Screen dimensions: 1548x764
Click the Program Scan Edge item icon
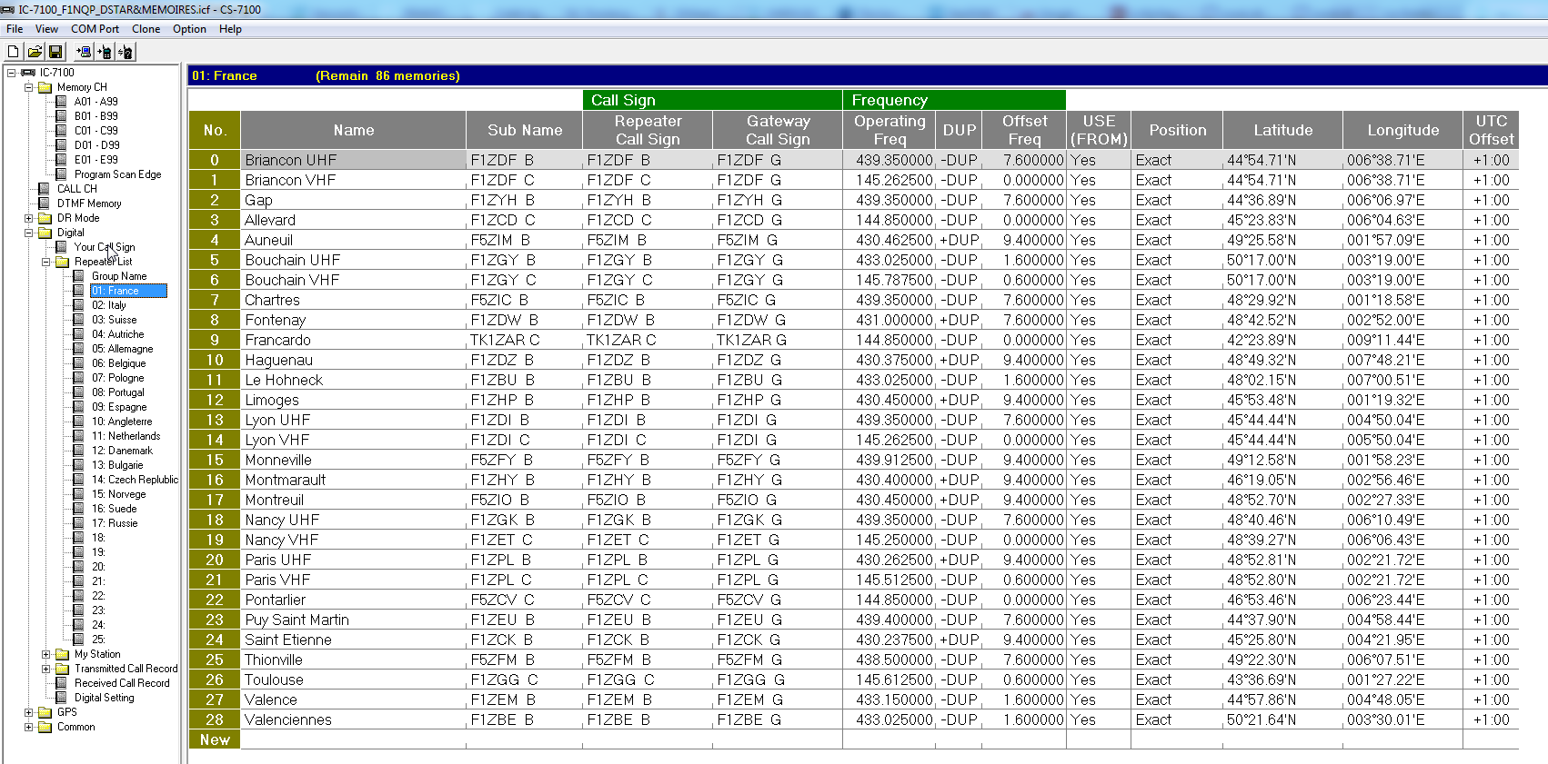pyautogui.click(x=61, y=174)
